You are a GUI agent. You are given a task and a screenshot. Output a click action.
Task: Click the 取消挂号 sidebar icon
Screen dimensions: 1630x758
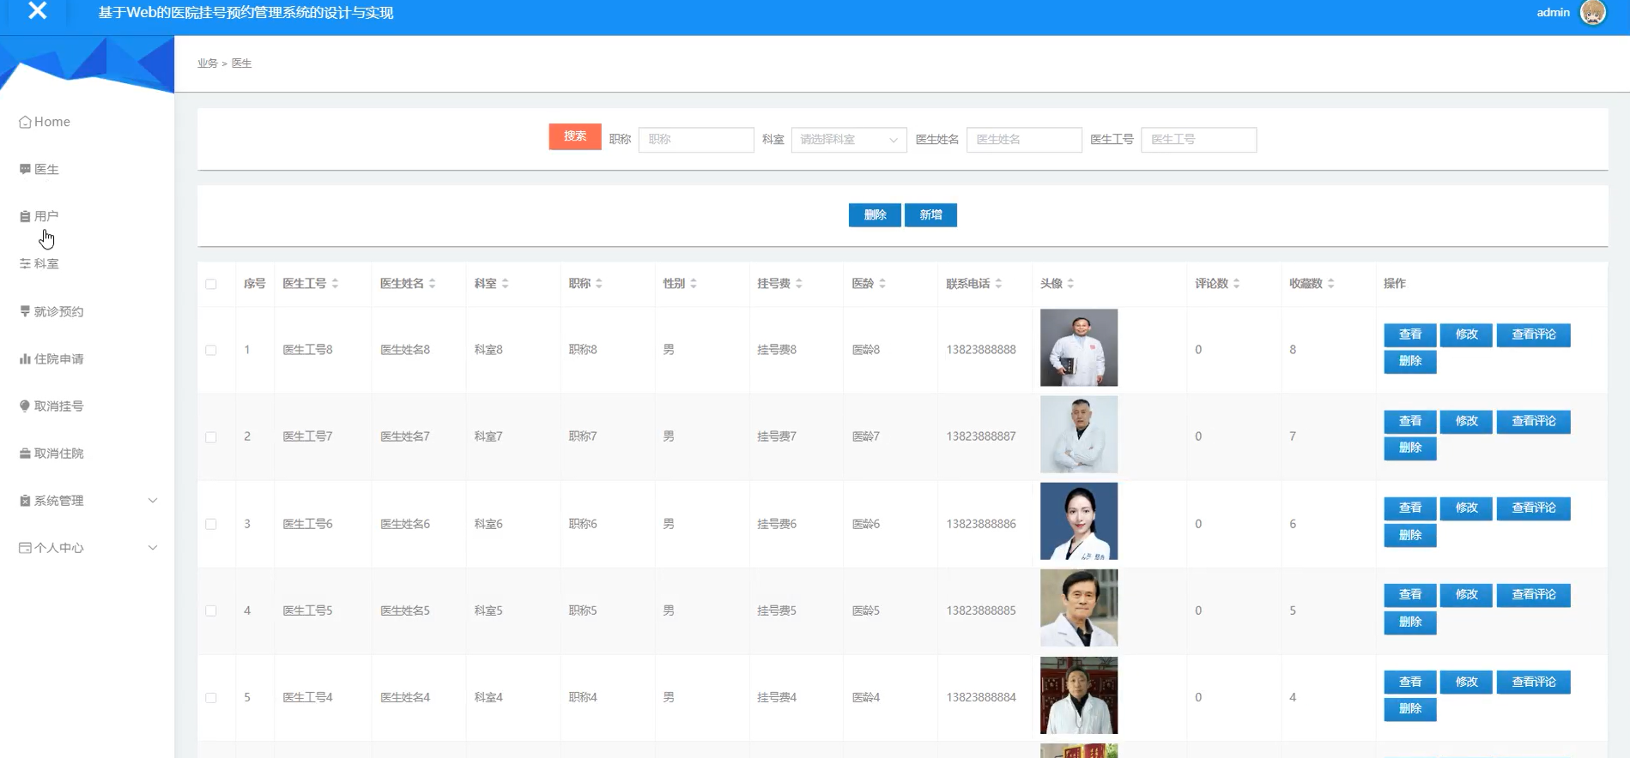pos(25,406)
